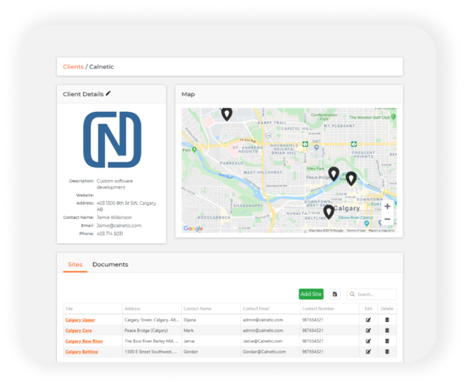Open the Calgary Upper site link
Image resolution: width=466 pixels, height=387 pixels.
(x=80, y=320)
